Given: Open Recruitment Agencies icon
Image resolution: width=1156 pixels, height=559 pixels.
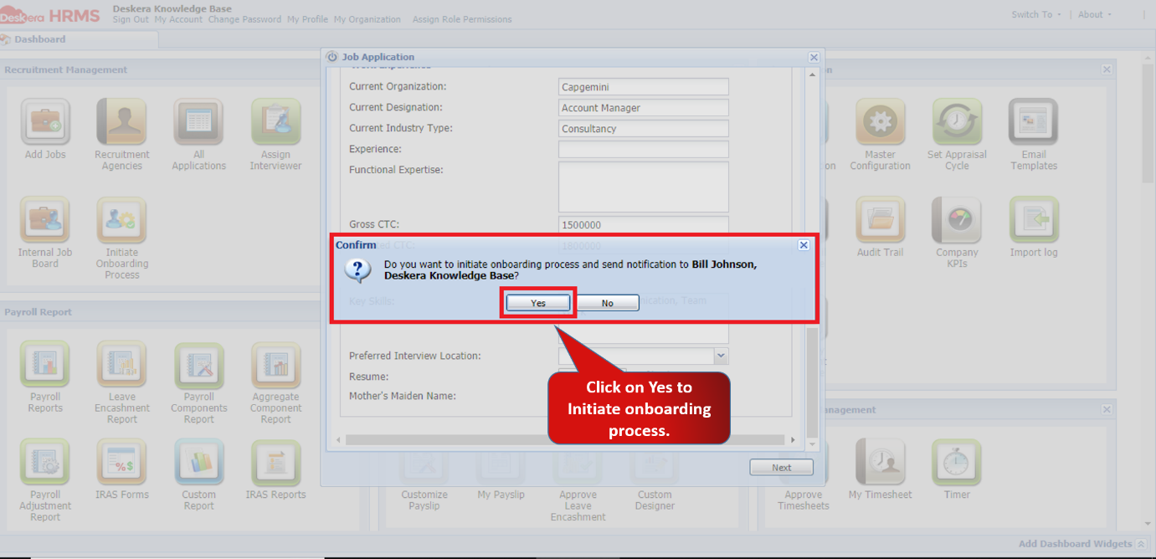Looking at the screenshot, I should (x=122, y=122).
